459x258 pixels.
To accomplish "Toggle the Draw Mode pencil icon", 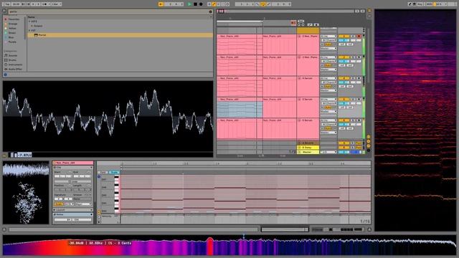I will click(x=410, y=4).
